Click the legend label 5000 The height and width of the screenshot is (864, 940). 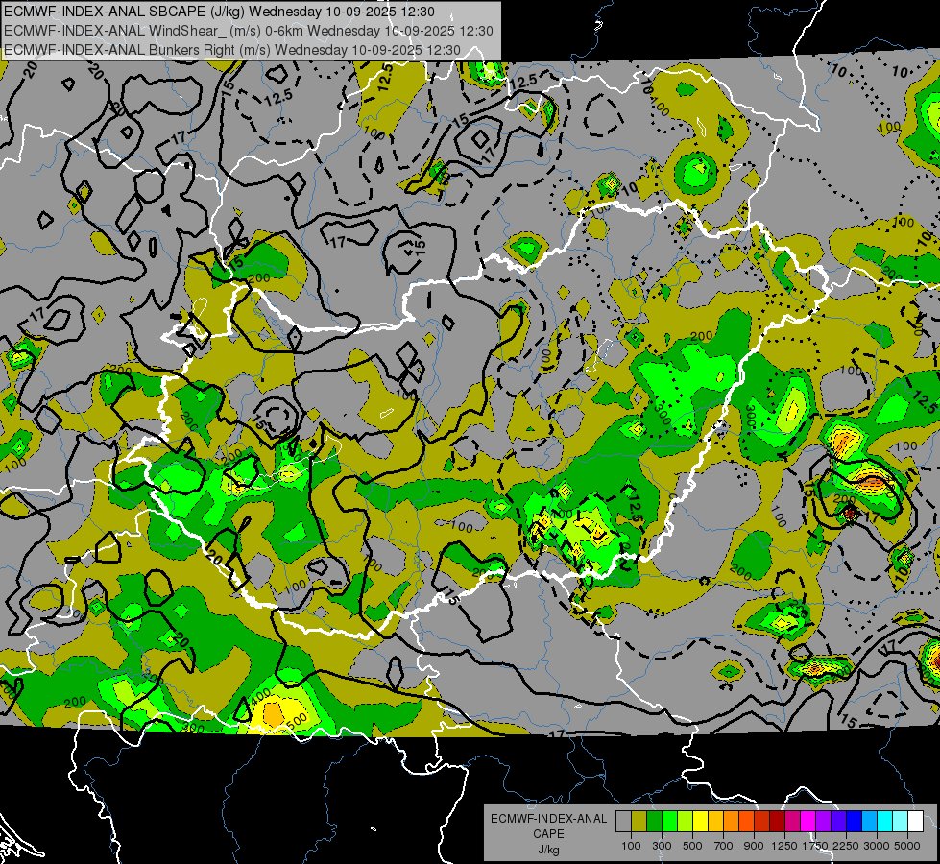[x=907, y=846]
